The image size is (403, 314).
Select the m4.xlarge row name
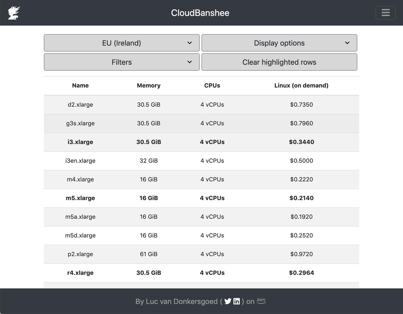pos(80,179)
